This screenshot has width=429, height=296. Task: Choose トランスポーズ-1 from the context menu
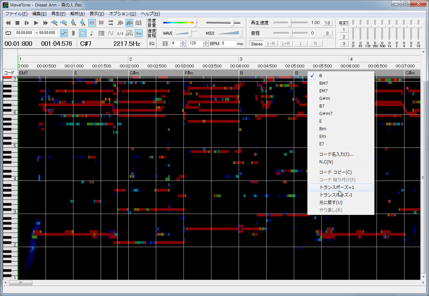(336, 195)
